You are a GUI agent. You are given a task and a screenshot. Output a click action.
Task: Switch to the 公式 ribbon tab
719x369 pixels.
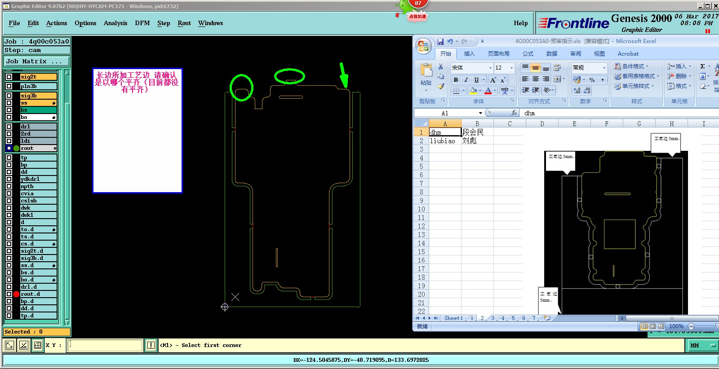point(528,54)
